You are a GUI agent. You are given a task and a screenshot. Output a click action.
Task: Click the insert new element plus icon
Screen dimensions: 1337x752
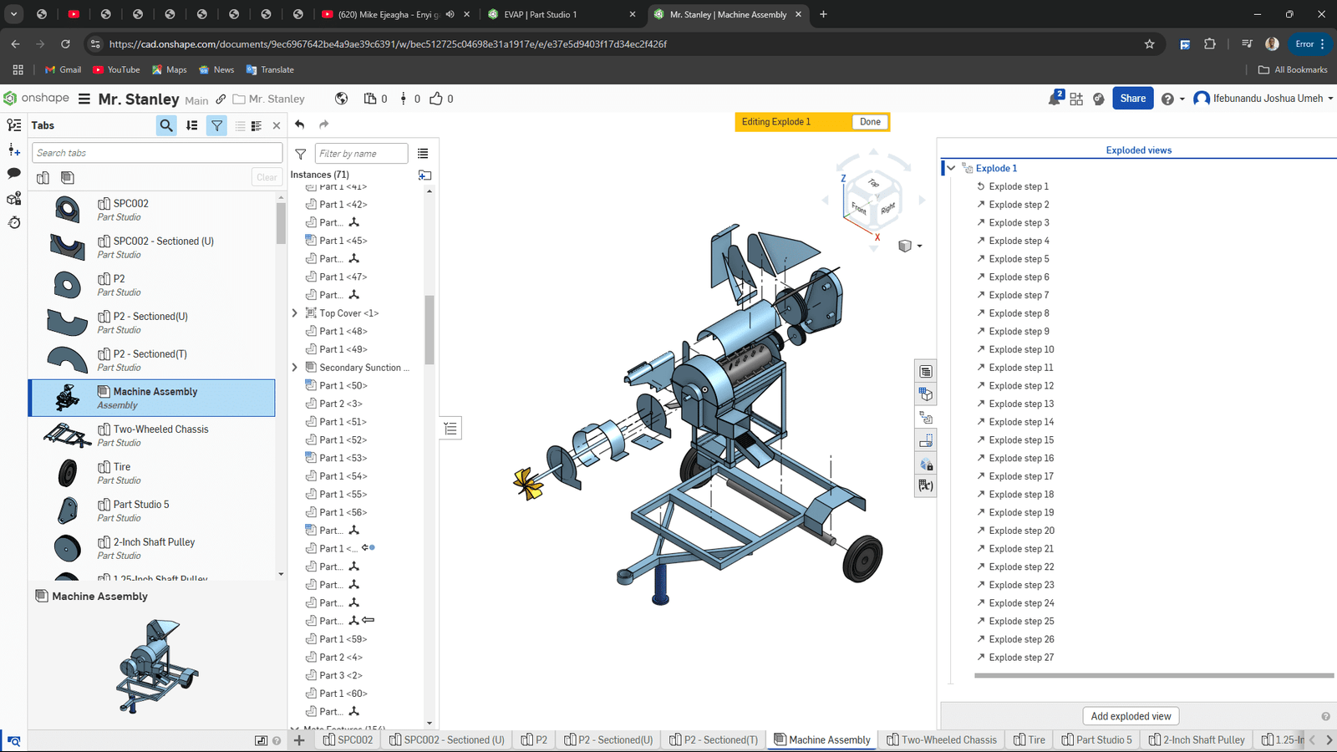[299, 739]
